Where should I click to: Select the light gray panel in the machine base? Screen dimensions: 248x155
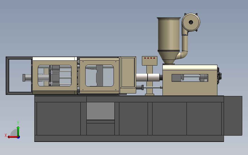tap(100, 111)
